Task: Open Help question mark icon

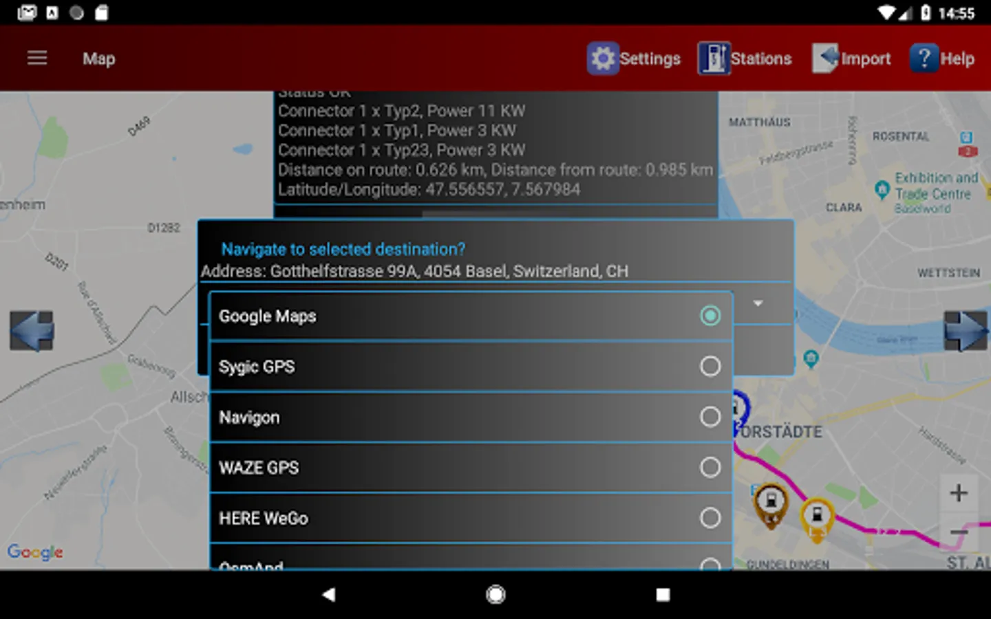Action: [924, 58]
